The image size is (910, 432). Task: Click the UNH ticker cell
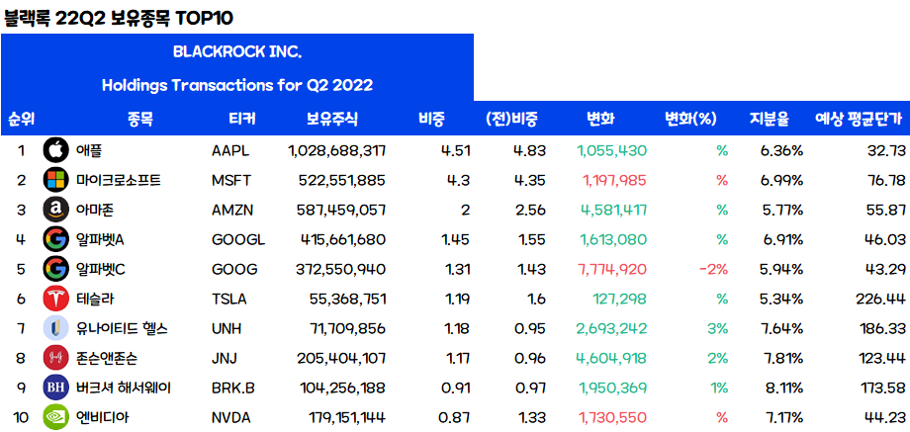pos(227,329)
